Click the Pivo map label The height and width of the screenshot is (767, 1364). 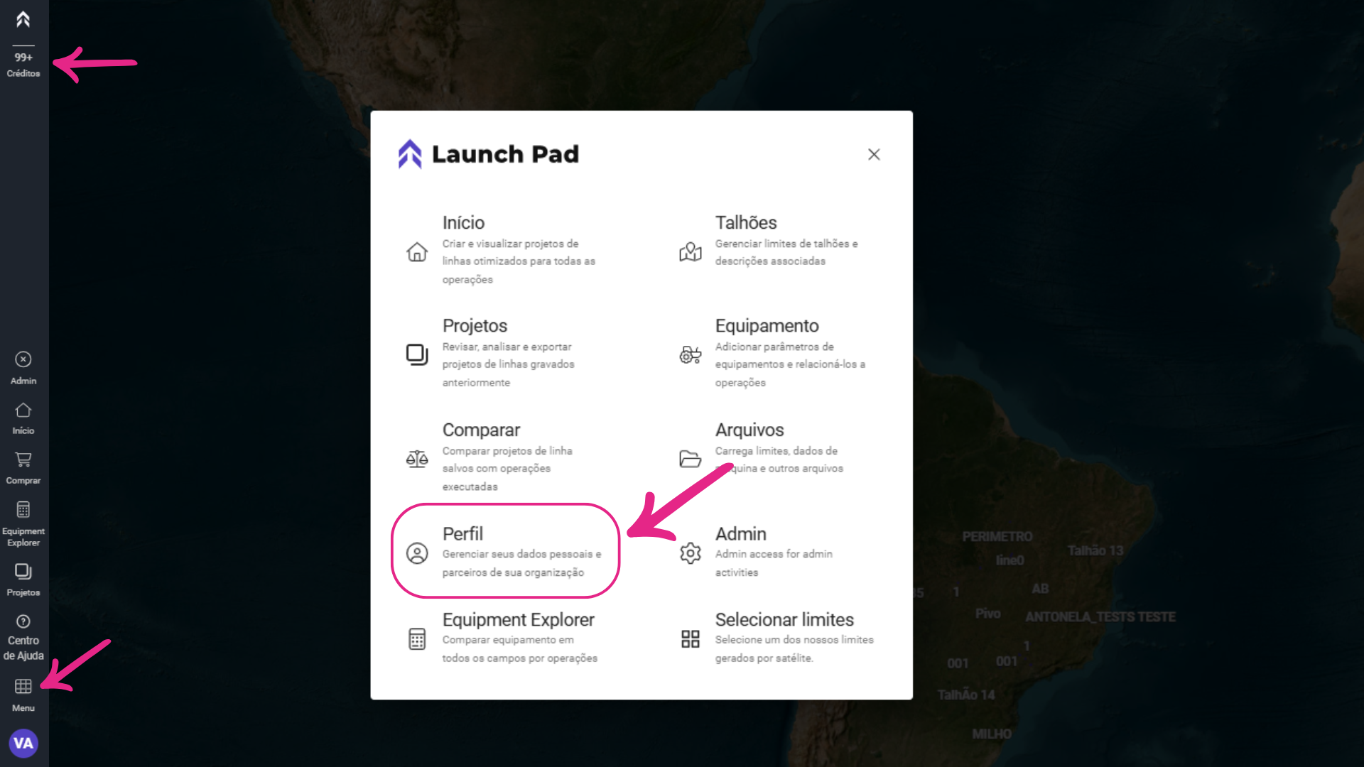tap(987, 613)
